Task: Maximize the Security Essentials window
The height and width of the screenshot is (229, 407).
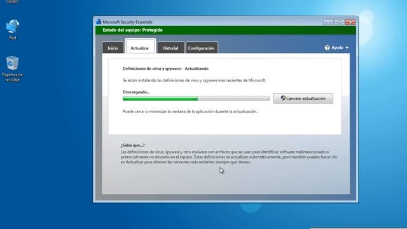Action: tap(339, 22)
